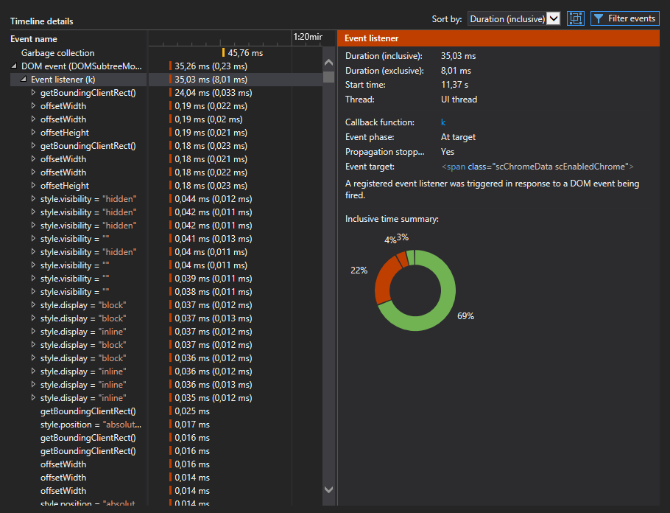Viewport: 670px width, 513px height.
Task: Click the 24,04 ms (0,033 ms) duration value
Action: (214, 93)
